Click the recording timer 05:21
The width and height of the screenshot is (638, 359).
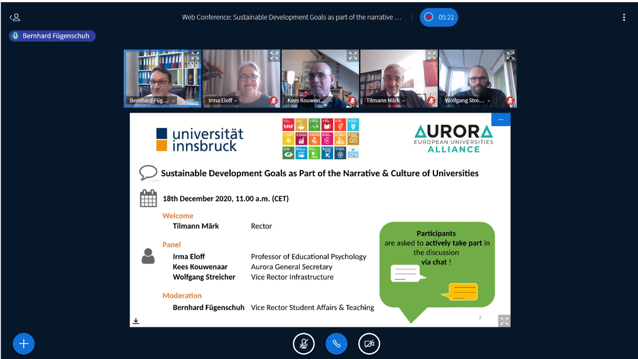446,17
